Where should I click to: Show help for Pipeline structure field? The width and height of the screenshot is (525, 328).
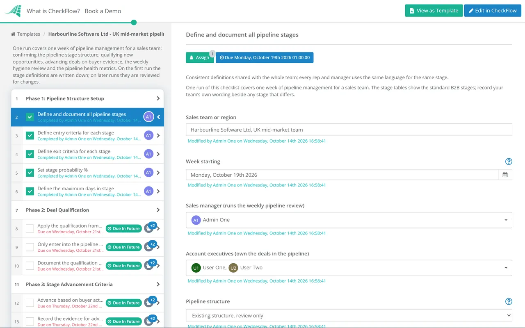(x=509, y=301)
